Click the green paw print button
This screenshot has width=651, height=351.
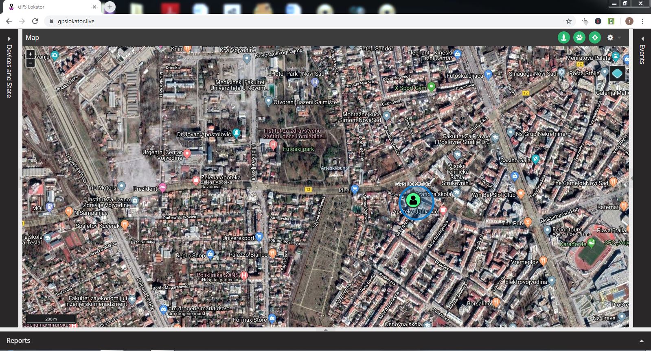click(x=579, y=37)
